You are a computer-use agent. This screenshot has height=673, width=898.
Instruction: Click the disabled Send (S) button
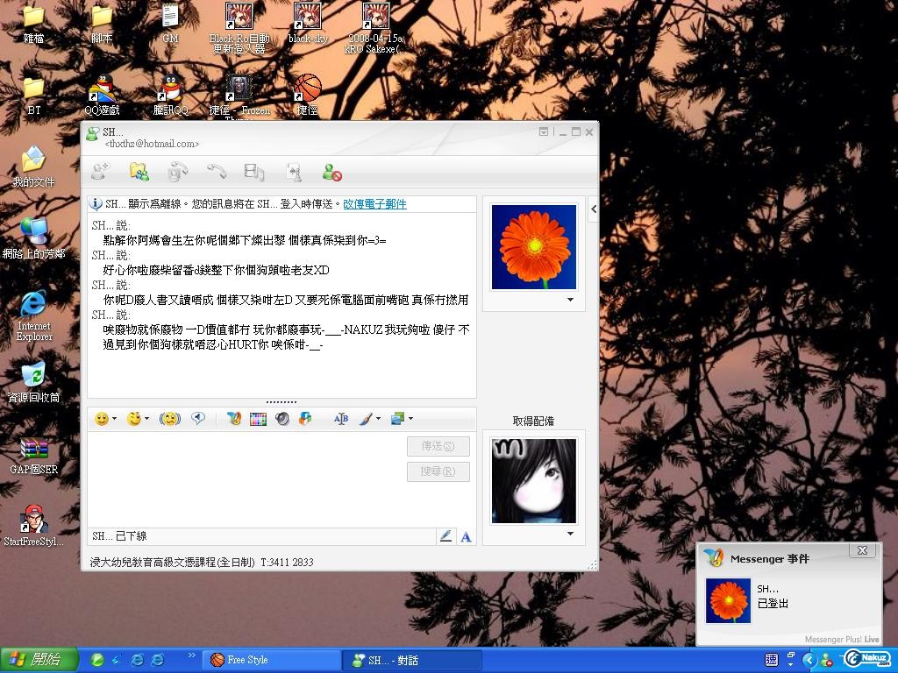pos(438,446)
